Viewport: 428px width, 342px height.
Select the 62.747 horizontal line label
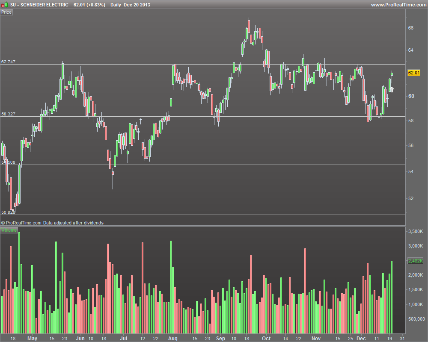click(8, 62)
